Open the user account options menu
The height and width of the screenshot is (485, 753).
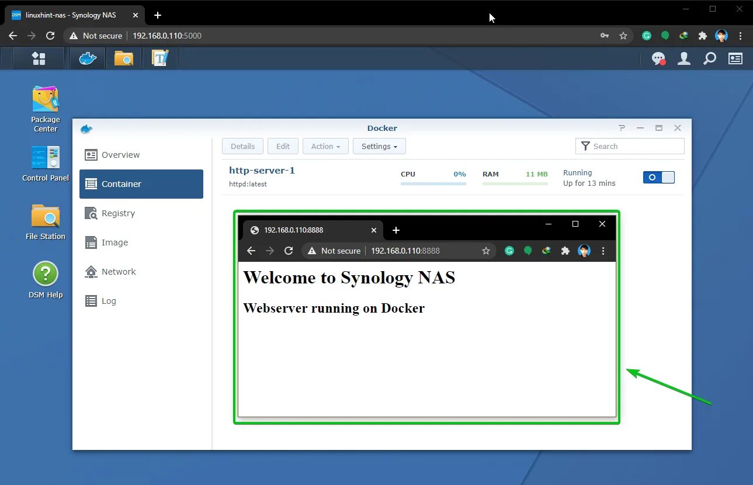click(x=683, y=58)
